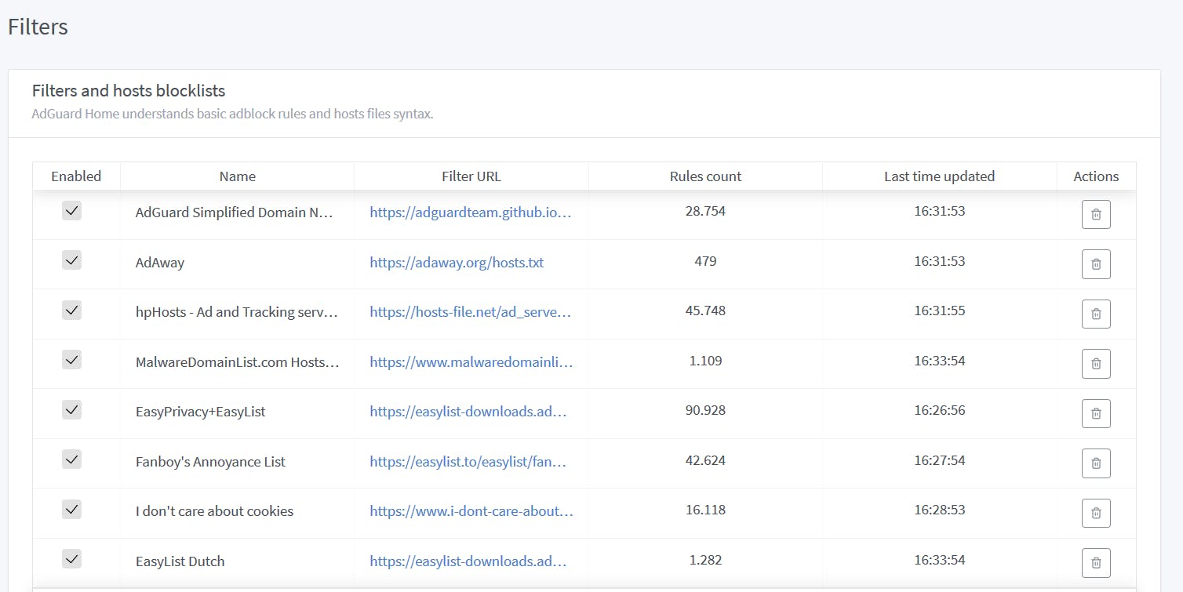1183x592 pixels.
Task: Remove EasyPrivacy+EasyList using trash icon
Action: click(x=1096, y=413)
